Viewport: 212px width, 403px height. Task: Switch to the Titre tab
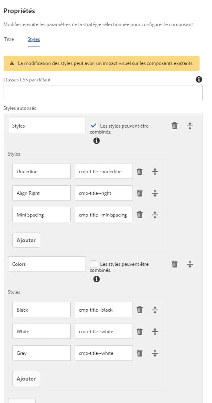coord(9,39)
